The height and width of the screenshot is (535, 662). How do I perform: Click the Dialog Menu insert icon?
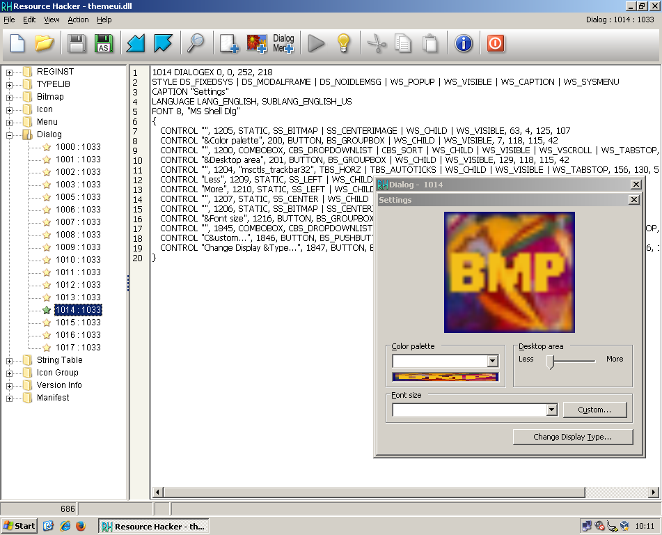[283, 43]
